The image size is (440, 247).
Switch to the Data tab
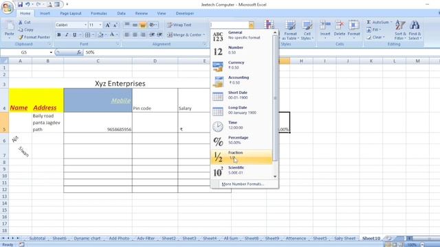(x=121, y=14)
